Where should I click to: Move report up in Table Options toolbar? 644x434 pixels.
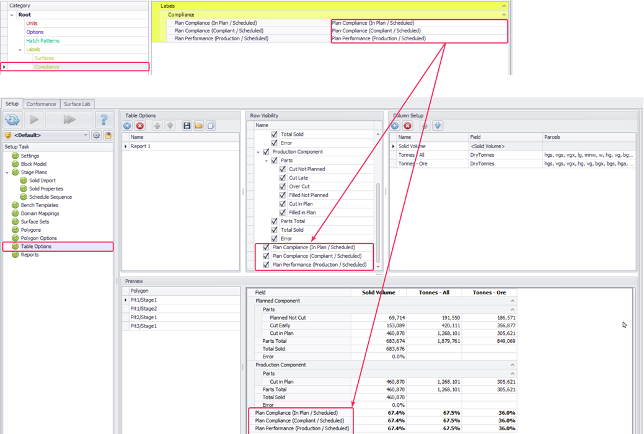pyautogui.click(x=157, y=126)
